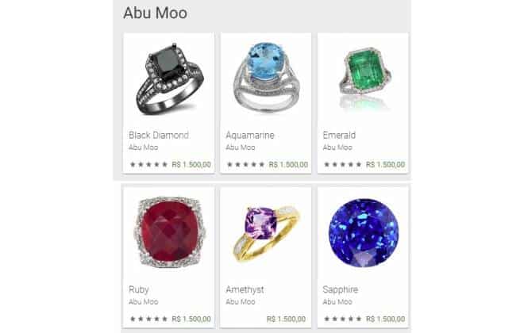Click the star rating under Sapphire
524x333 pixels.
pyautogui.click(x=343, y=319)
